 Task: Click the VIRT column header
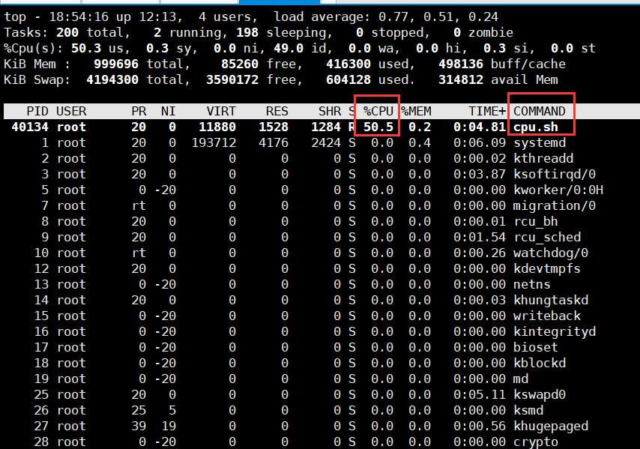(x=221, y=111)
